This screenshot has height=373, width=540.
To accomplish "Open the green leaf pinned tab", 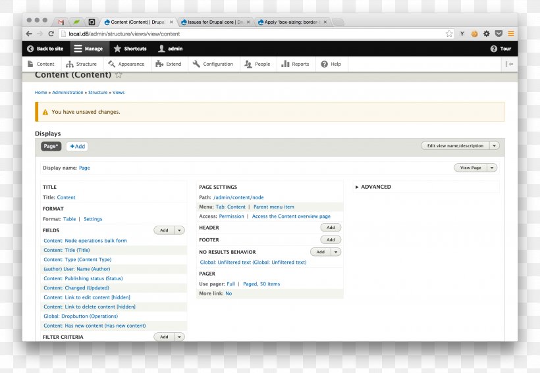I will 76,22.
